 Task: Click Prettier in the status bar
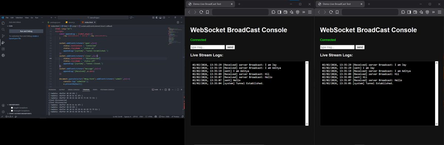click(x=175, y=117)
